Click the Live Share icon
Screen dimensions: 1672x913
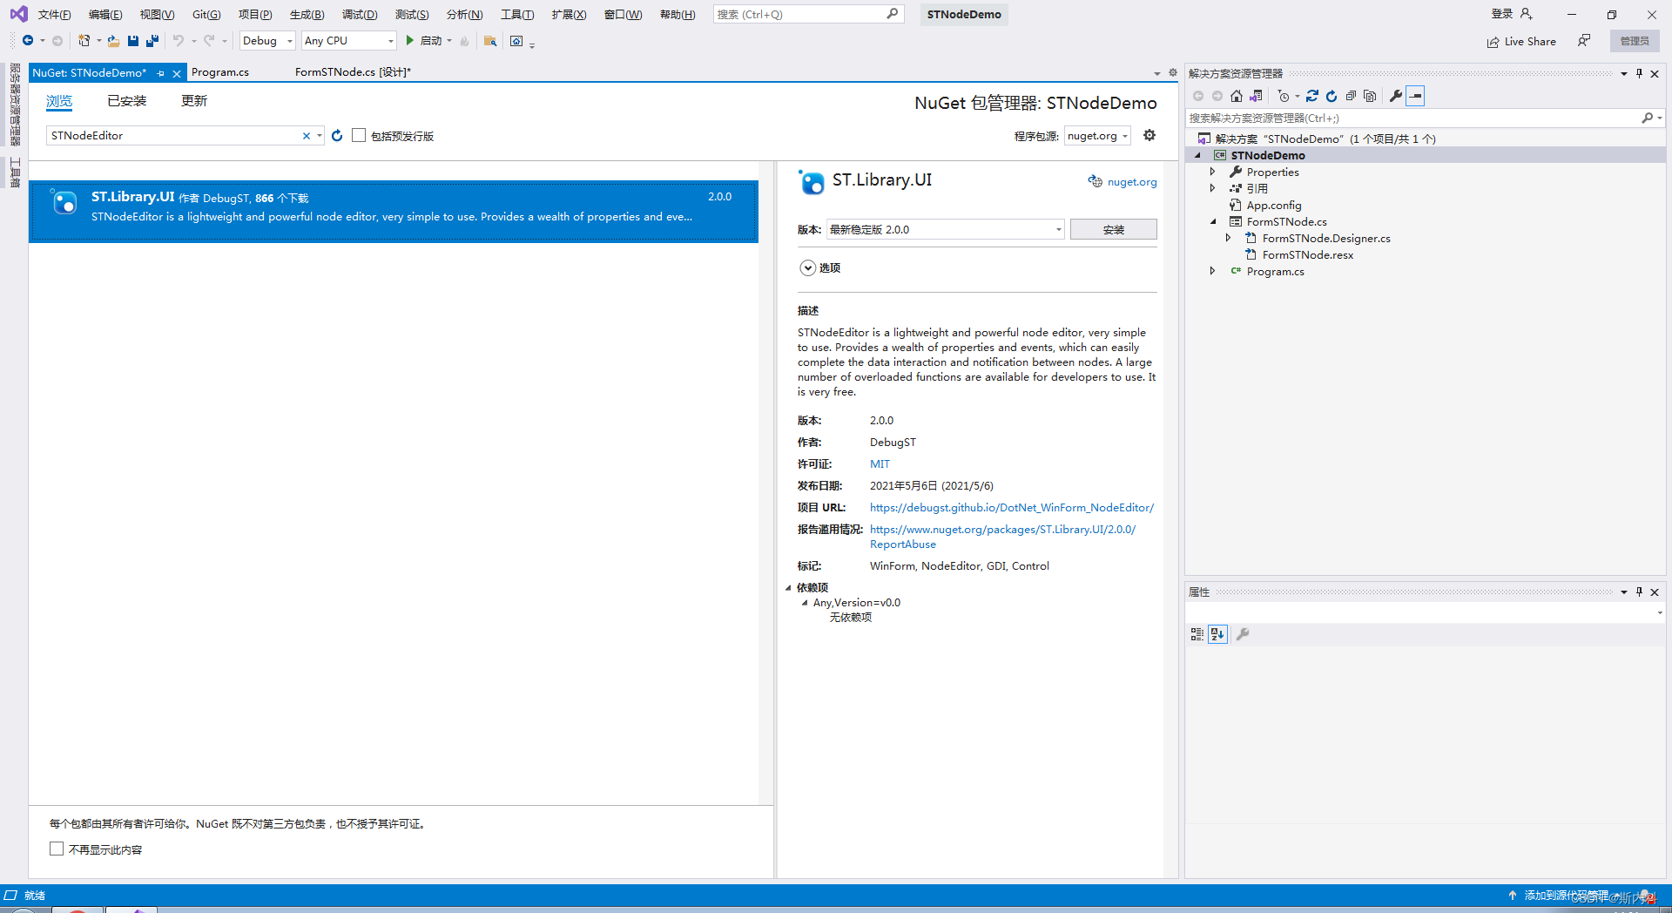click(x=1493, y=42)
